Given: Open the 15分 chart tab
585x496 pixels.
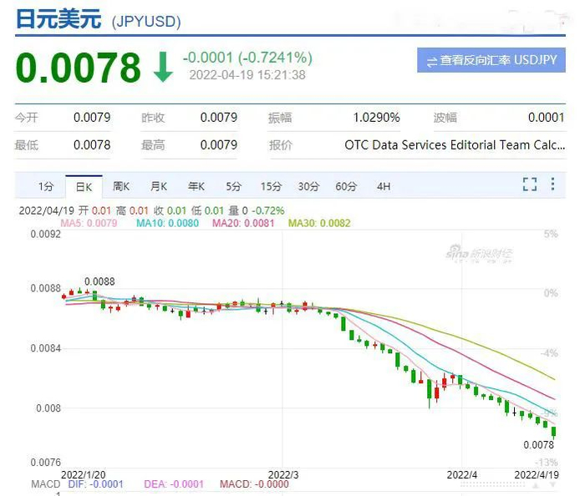Looking at the screenshot, I should [272, 186].
